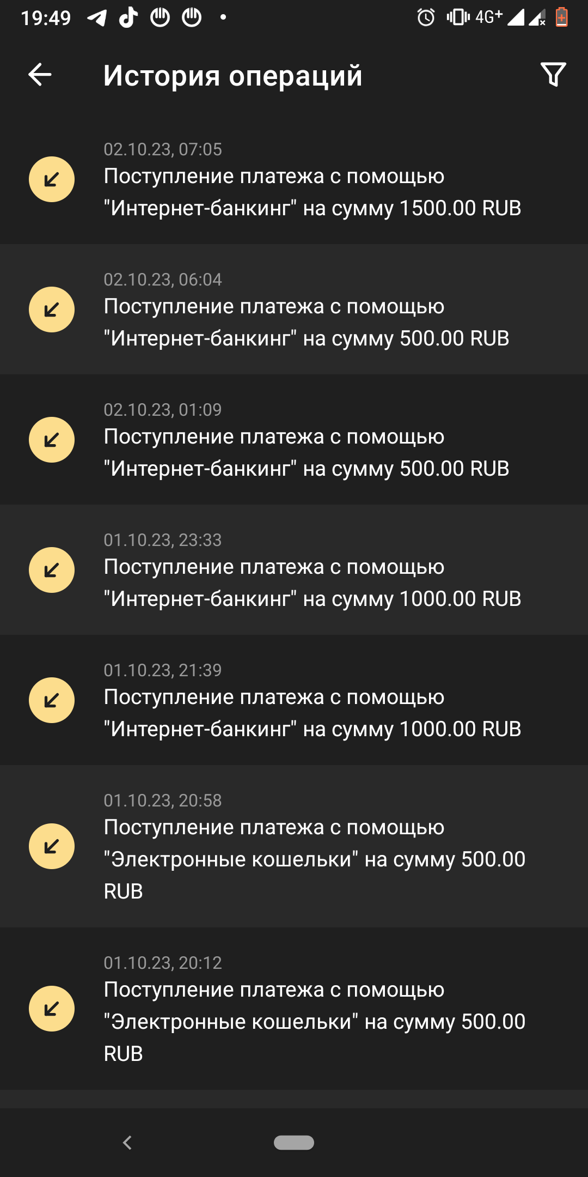588x1177 pixels.
Task: Open the operations filter funnel icon
Action: (x=553, y=75)
